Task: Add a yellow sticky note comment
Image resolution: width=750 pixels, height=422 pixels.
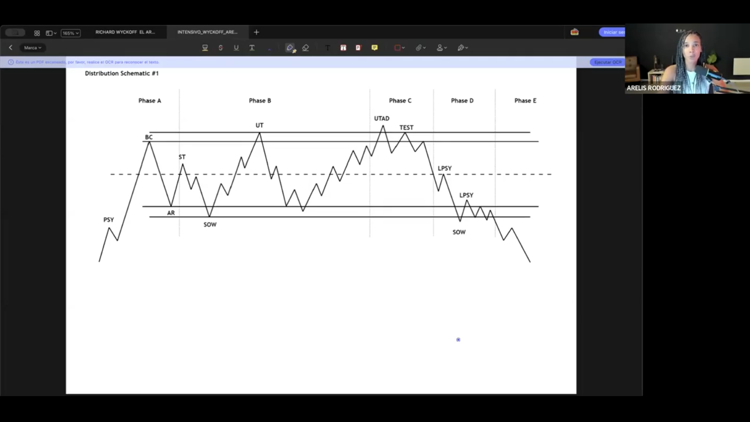Action: [x=375, y=48]
